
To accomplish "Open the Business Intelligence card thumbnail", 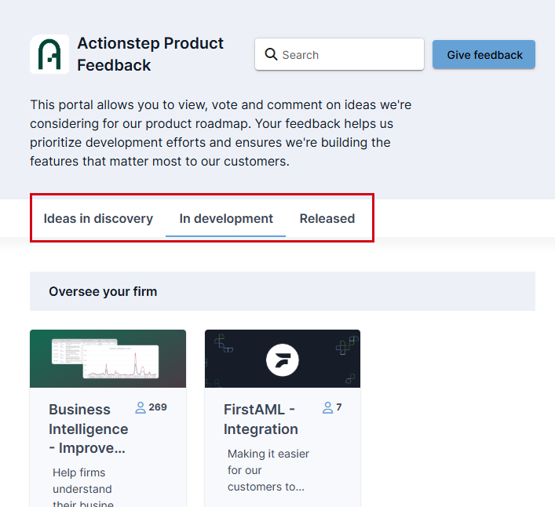I will (x=108, y=359).
